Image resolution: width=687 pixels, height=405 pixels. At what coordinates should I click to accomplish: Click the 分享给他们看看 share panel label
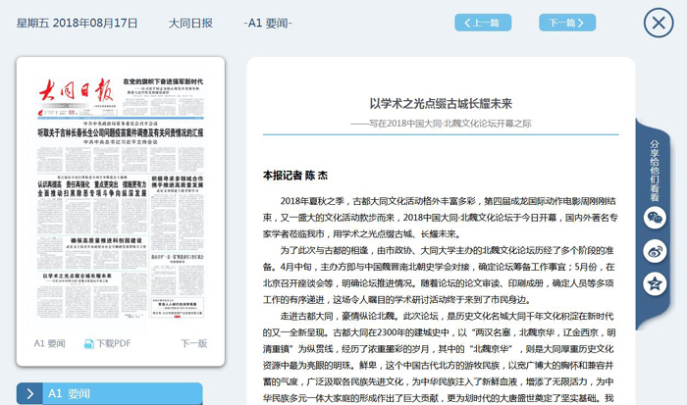tap(655, 170)
